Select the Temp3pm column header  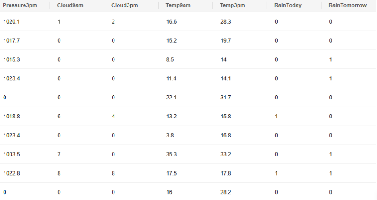tap(232, 6)
